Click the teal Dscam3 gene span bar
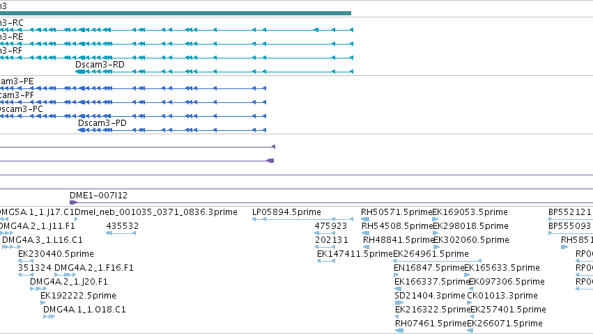 (176, 13)
